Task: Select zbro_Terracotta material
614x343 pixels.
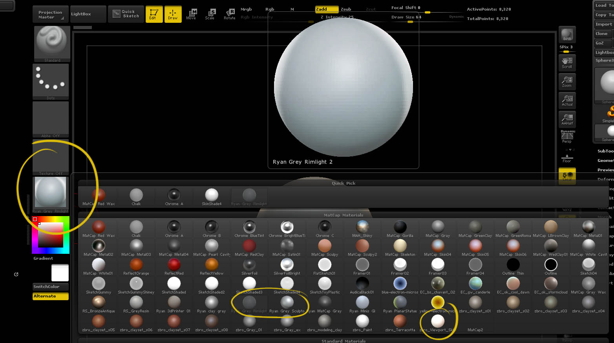Action: pyautogui.click(x=400, y=323)
